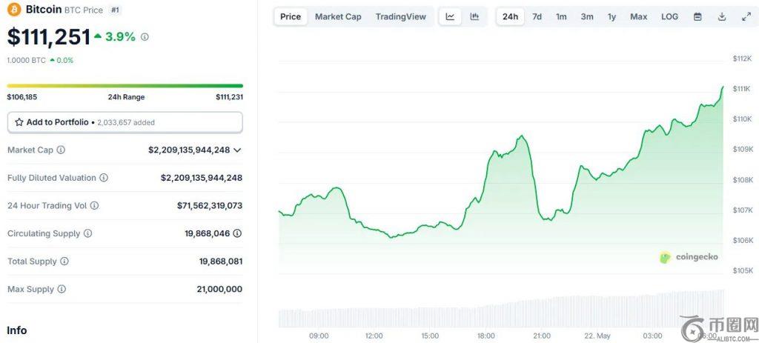The image size is (759, 343).
Task: Open Fully Diluted Valuation info icon
Action: [x=104, y=178]
